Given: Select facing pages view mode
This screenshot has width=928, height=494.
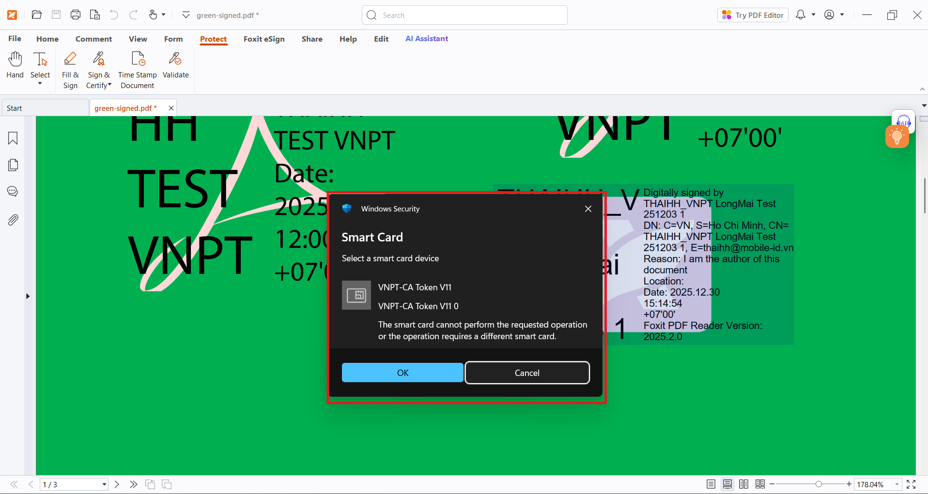Looking at the screenshot, I should pyautogui.click(x=743, y=484).
